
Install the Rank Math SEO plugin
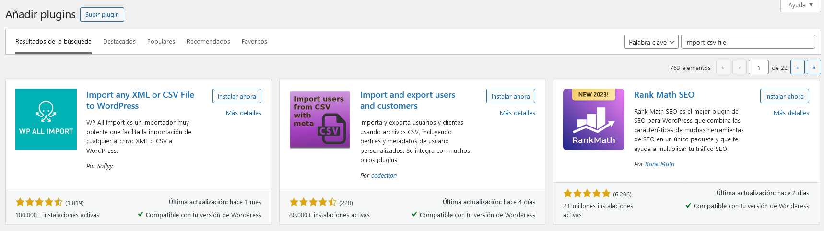click(x=784, y=96)
